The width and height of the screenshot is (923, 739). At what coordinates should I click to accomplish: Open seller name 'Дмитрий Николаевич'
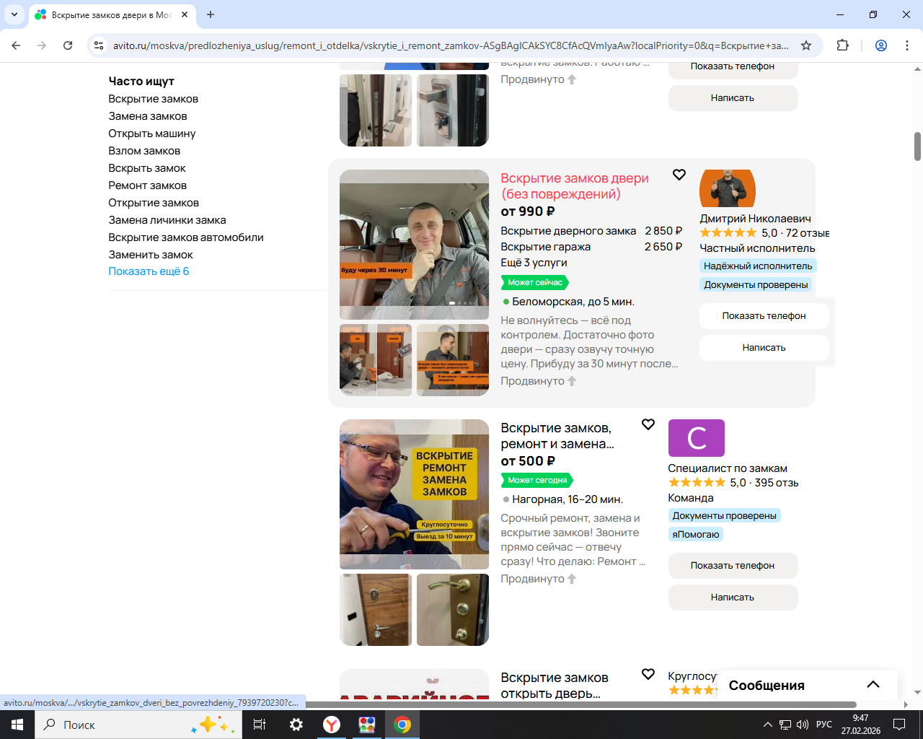pyautogui.click(x=756, y=219)
